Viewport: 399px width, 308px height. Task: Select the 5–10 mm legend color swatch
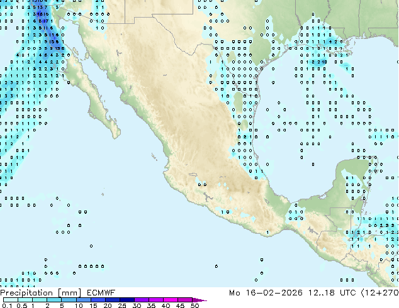(x=69, y=300)
